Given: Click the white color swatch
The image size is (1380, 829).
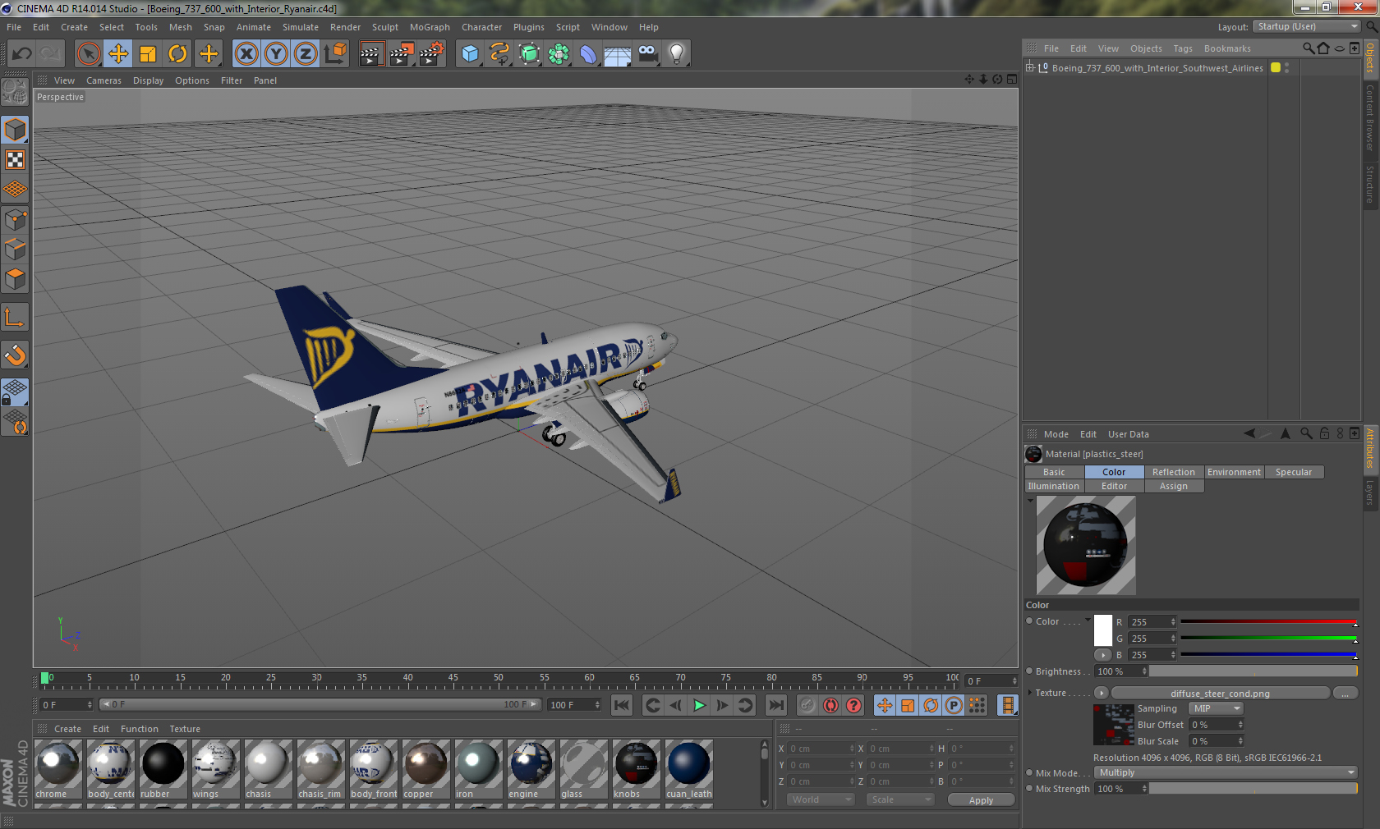Looking at the screenshot, I should click(1103, 630).
